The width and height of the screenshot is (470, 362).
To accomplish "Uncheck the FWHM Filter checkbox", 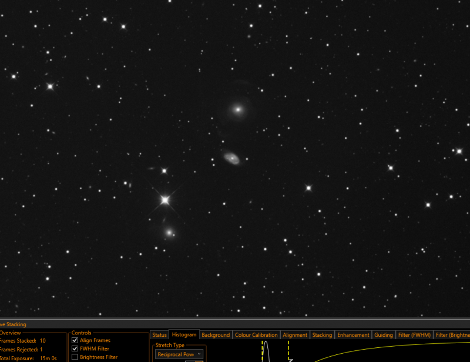I will click(75, 349).
